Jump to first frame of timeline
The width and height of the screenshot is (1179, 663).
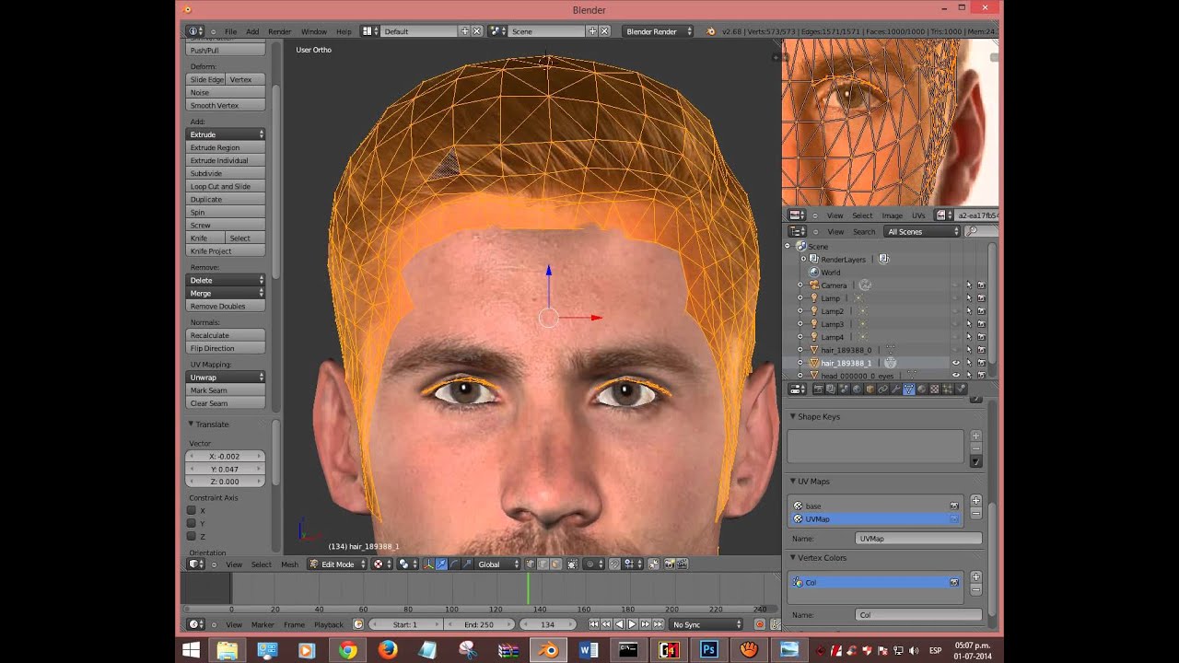coord(594,624)
